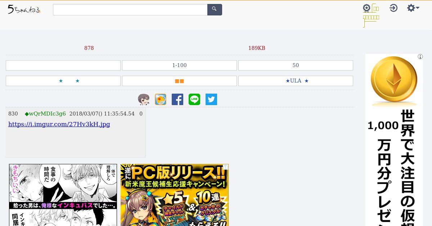
Task: Click the orange ball star share icon
Action: click(x=161, y=99)
